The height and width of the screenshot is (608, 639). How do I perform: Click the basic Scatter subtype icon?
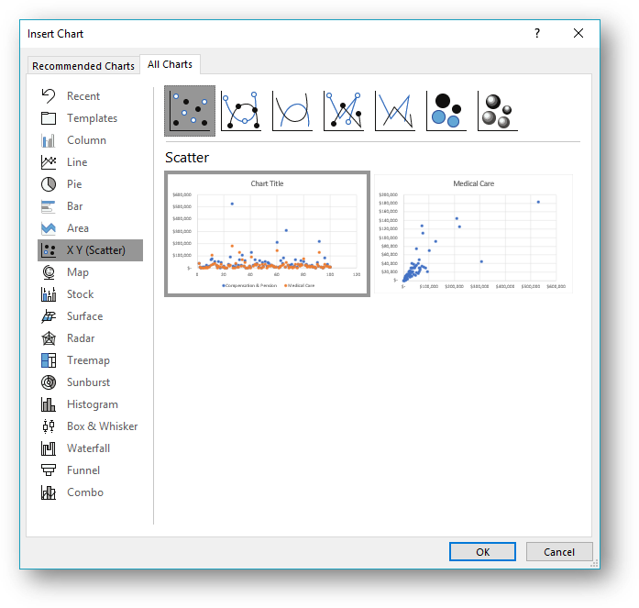coord(190,111)
